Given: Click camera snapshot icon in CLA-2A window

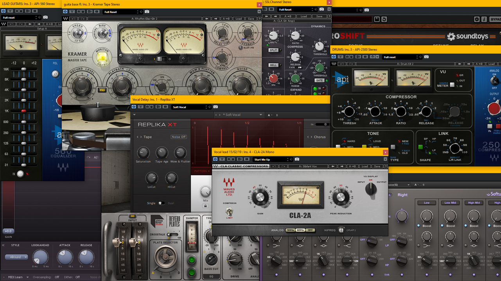Looking at the screenshot, I should pos(297,159).
